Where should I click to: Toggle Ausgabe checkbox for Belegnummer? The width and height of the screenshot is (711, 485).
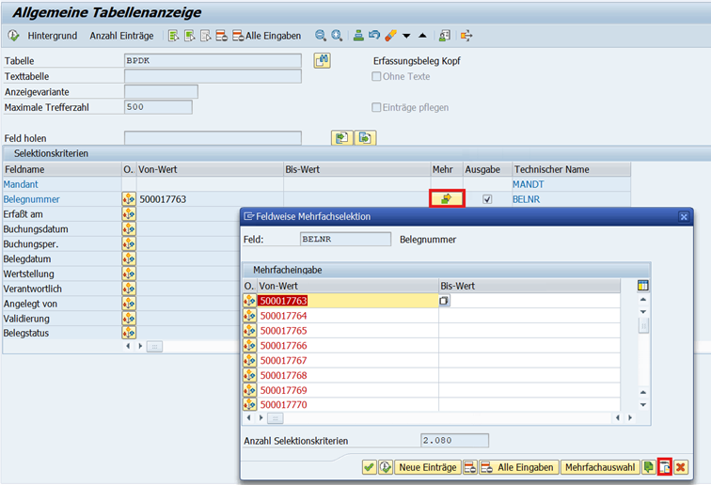coord(486,199)
